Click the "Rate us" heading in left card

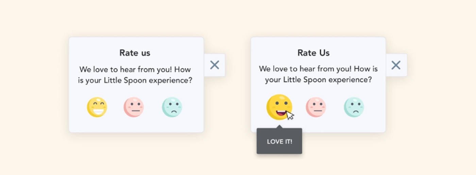pos(135,53)
